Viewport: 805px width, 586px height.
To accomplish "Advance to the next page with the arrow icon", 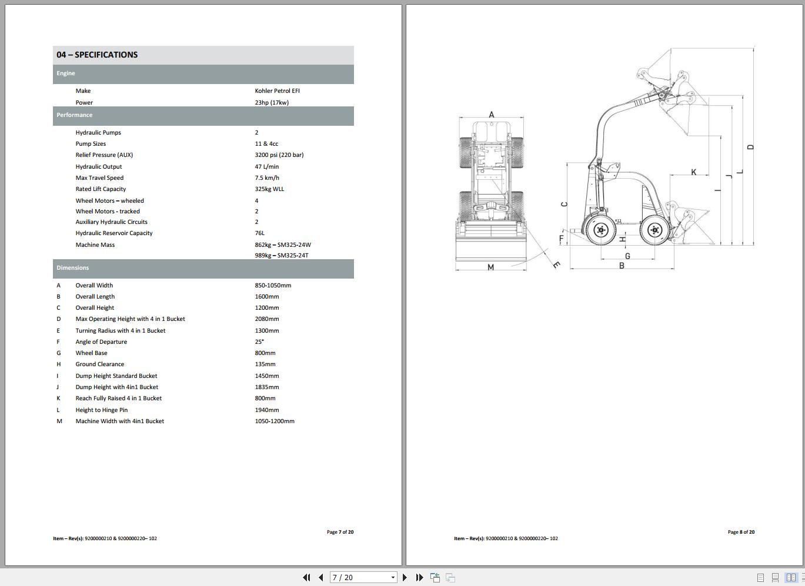I will point(405,577).
